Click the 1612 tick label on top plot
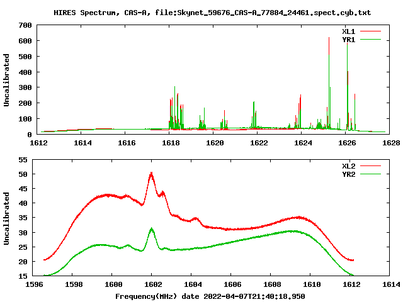The height and width of the screenshot is (302, 403). (38, 143)
